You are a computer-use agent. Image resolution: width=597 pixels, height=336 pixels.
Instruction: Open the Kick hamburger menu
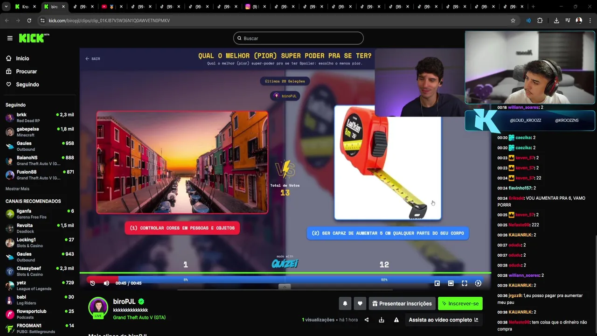tap(10, 38)
